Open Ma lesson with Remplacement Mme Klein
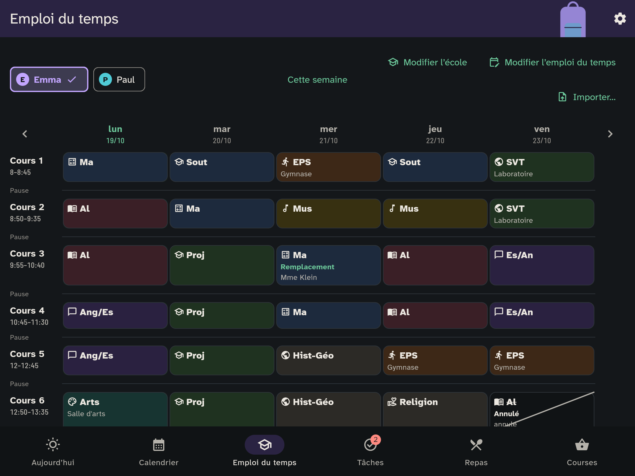Viewport: 635px width, 476px height. pyautogui.click(x=329, y=265)
